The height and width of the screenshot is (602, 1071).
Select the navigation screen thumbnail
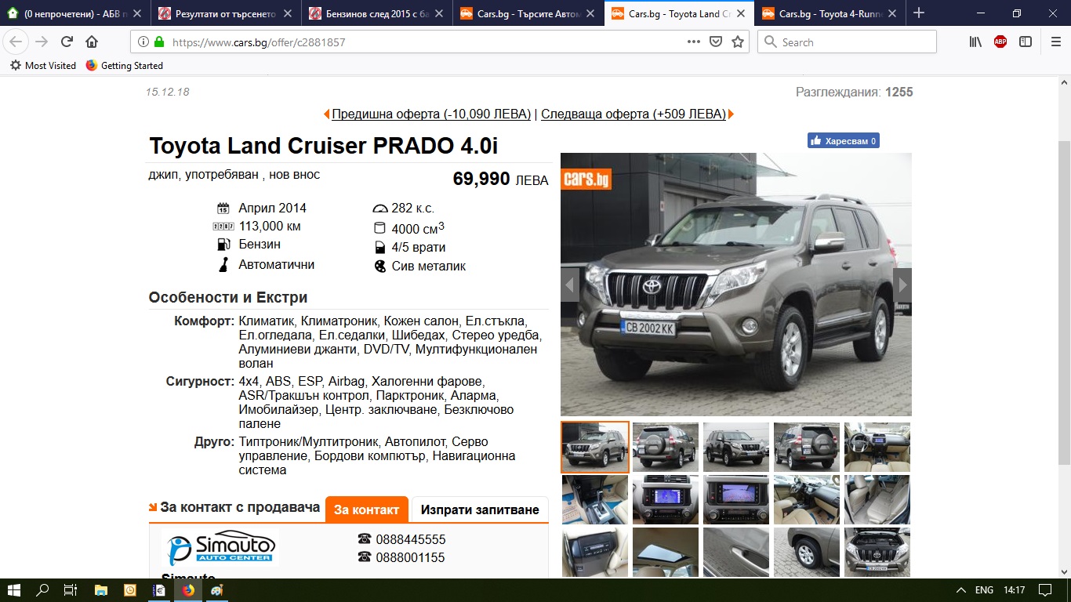tap(666, 499)
